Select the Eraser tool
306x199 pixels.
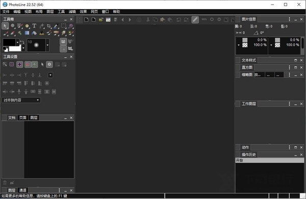pyautogui.click(x=12, y=33)
